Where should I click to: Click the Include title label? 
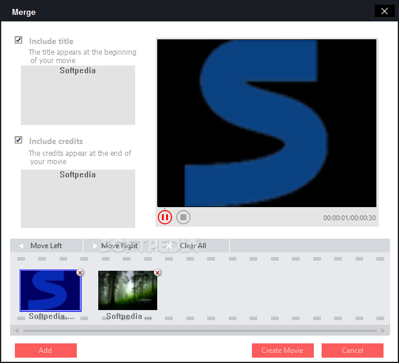tap(51, 41)
